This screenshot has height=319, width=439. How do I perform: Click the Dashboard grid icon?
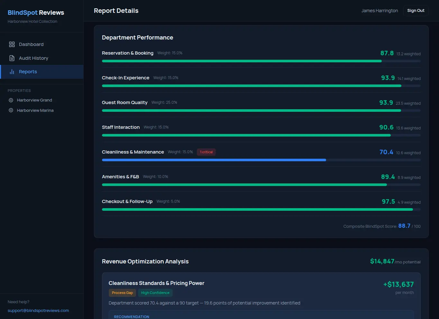tap(12, 44)
